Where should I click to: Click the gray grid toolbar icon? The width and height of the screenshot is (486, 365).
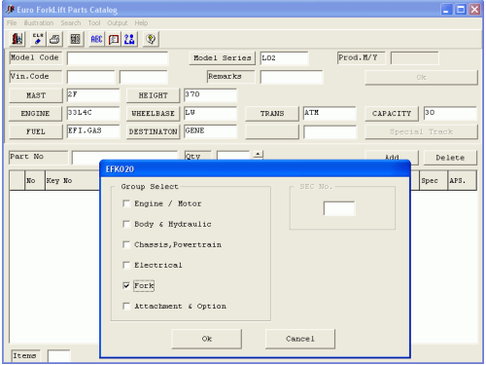(x=76, y=39)
